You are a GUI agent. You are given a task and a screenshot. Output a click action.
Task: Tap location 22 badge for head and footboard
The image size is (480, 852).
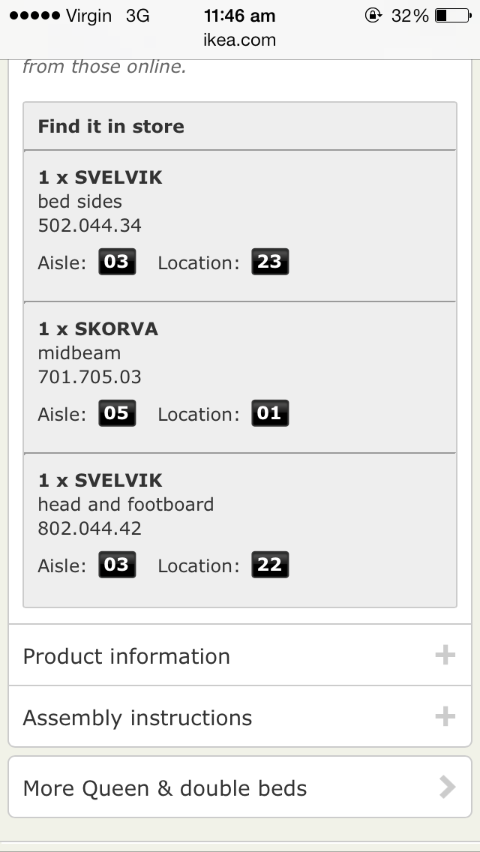click(x=269, y=565)
